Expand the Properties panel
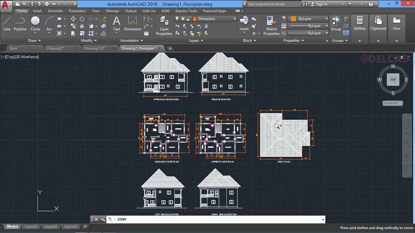 (294, 40)
